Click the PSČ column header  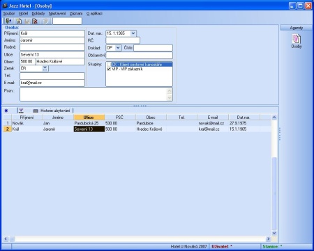[x=120, y=118]
